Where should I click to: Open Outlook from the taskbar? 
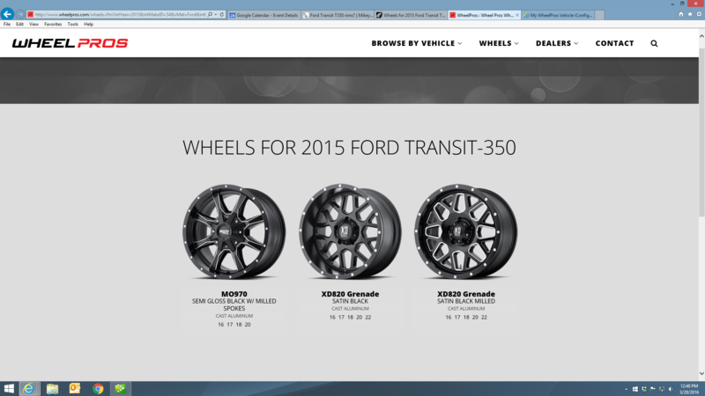75,389
